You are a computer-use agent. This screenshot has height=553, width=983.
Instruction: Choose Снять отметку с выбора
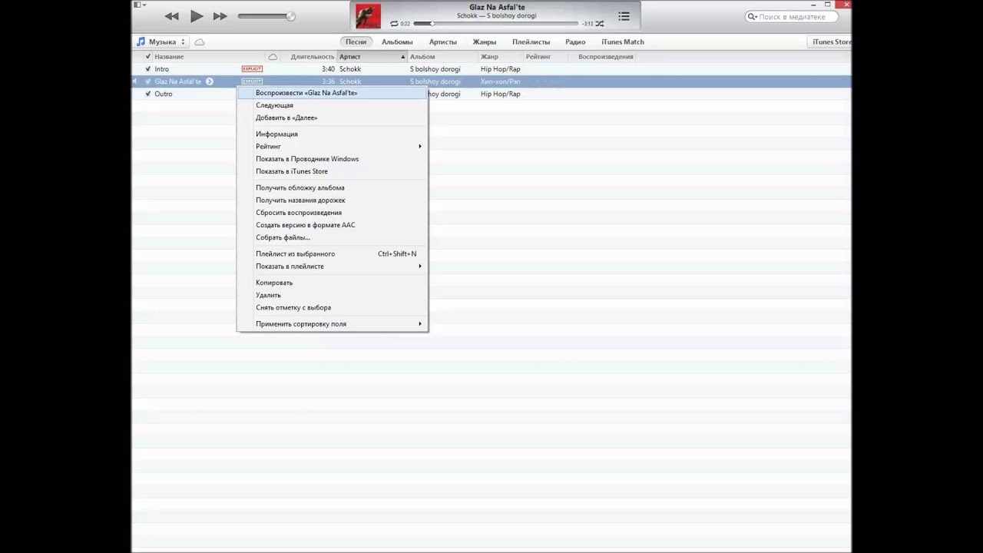[332, 307]
